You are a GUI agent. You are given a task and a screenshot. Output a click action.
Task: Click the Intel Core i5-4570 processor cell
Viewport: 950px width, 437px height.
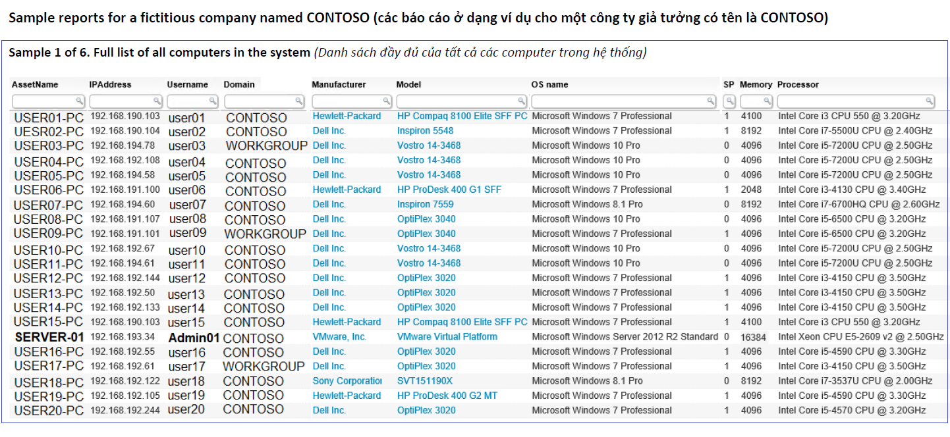852,410
